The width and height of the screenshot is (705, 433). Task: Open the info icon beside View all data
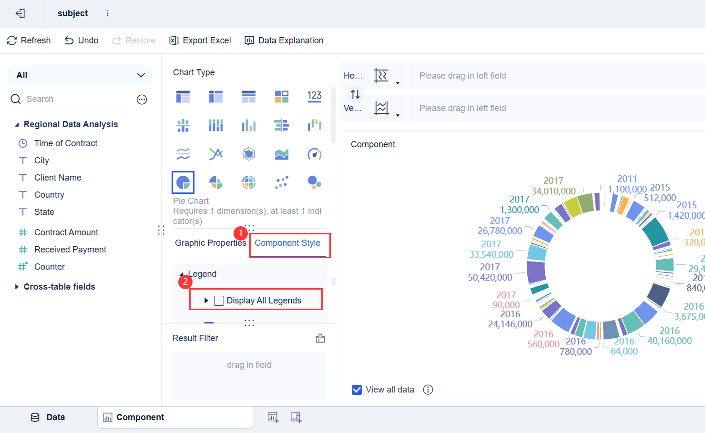(428, 390)
